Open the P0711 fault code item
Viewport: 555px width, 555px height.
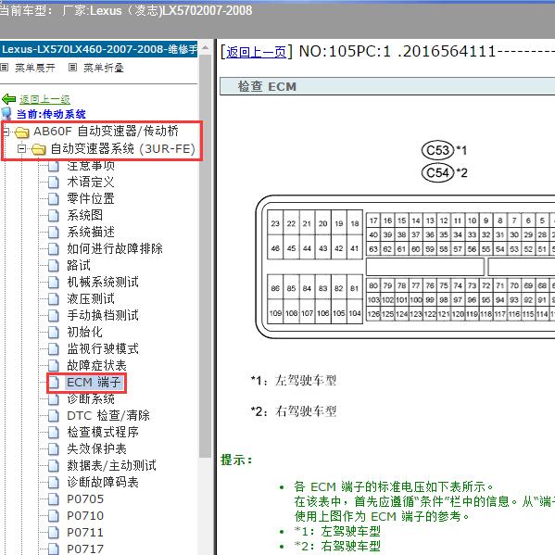(85, 533)
